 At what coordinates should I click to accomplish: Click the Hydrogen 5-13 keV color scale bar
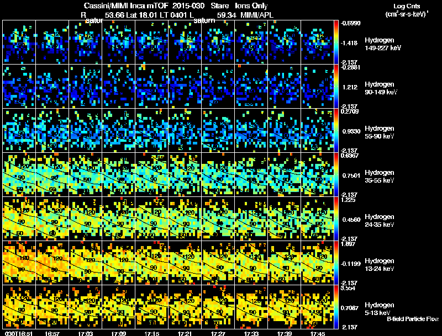tap(336, 307)
